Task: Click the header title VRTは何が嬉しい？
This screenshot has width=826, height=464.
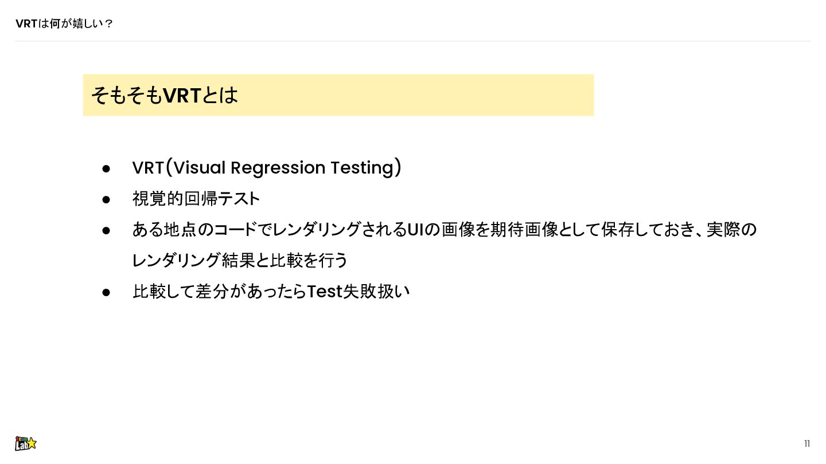Action: [64, 23]
